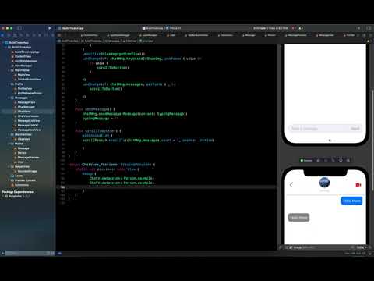Image resolution: width=374 pixels, height=281 pixels.
Task: Pin the canvas preview
Action: point(280,247)
